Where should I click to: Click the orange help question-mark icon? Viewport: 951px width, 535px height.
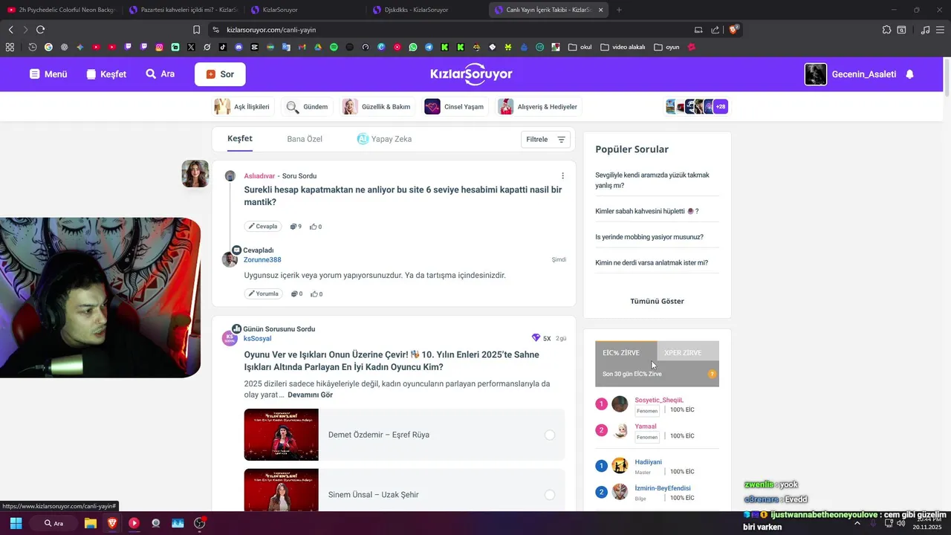coord(712,374)
